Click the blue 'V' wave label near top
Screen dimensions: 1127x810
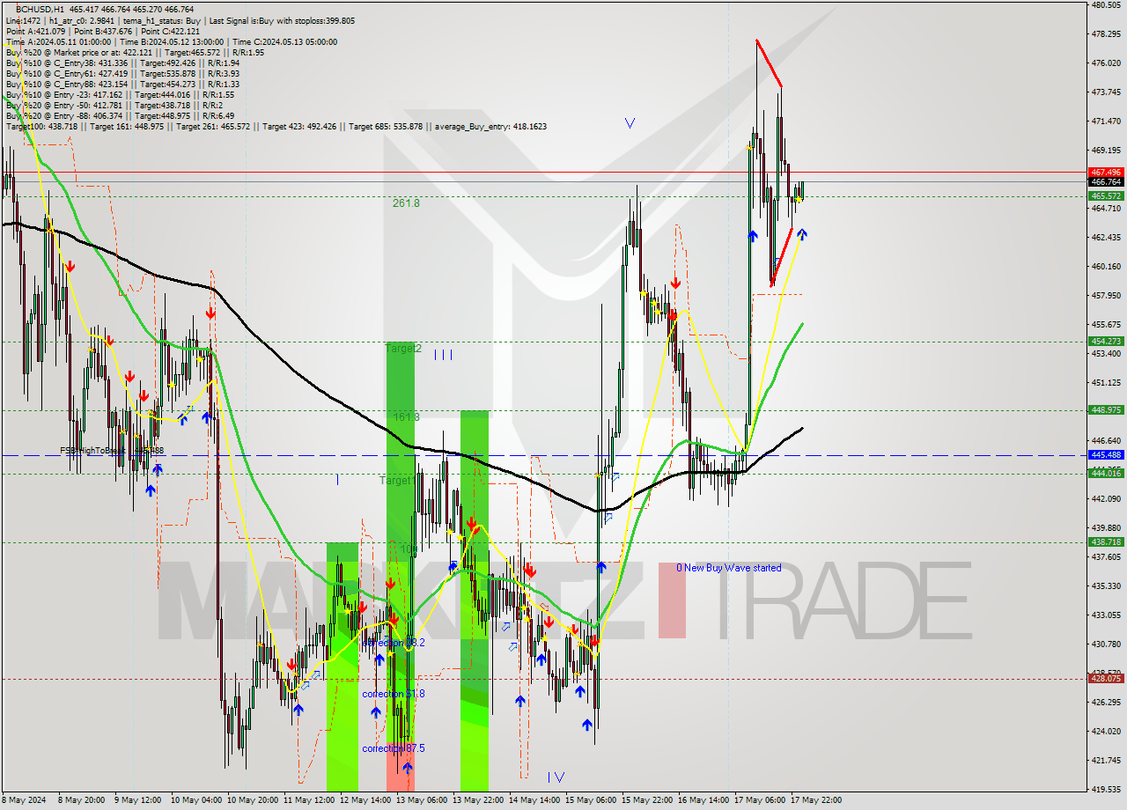(x=630, y=123)
